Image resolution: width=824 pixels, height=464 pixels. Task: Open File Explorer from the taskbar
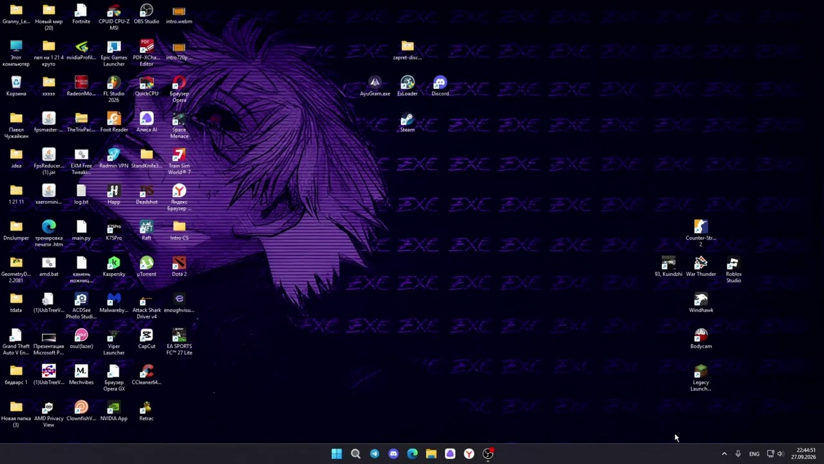(x=431, y=454)
